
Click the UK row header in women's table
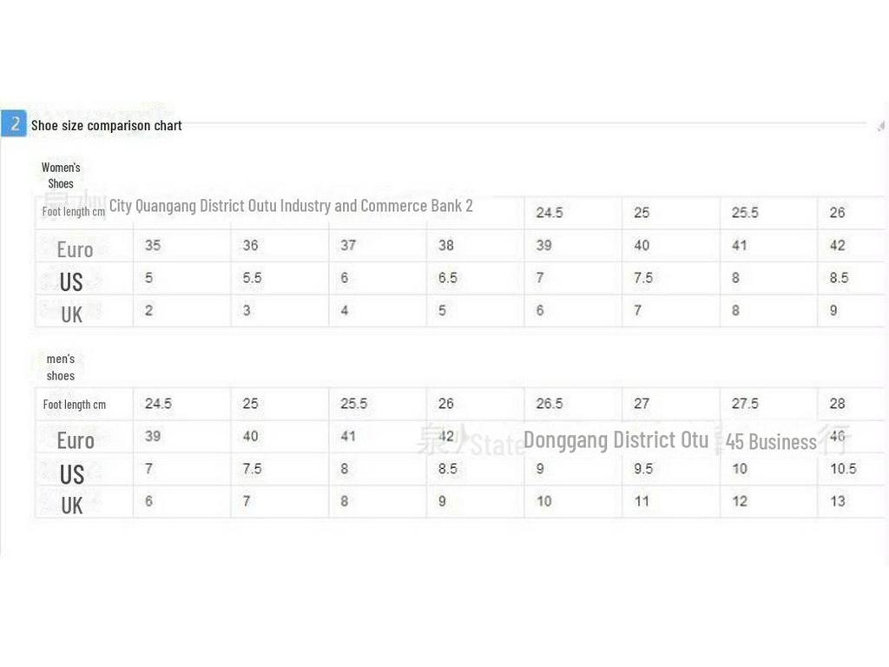pyautogui.click(x=71, y=314)
